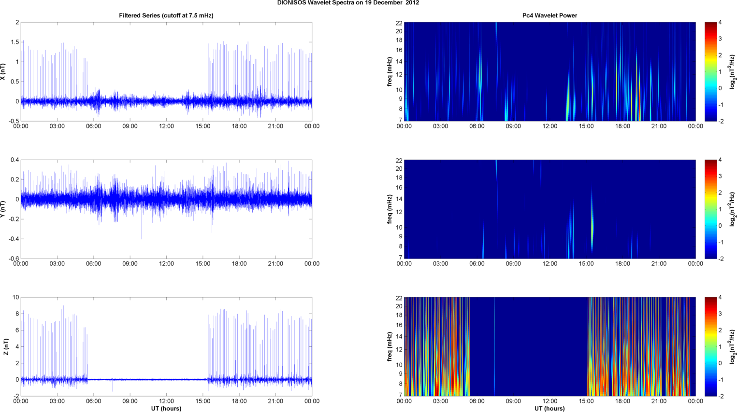
Task: Click the 12:00 tick under Z time series
Action: point(166,401)
